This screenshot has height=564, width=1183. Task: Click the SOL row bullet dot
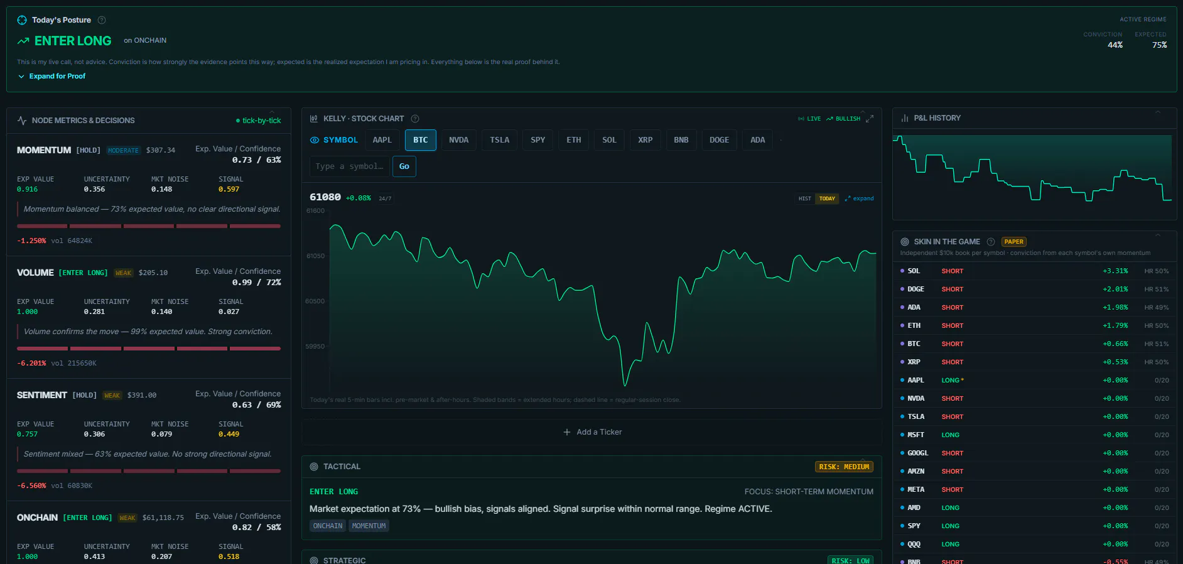(902, 271)
